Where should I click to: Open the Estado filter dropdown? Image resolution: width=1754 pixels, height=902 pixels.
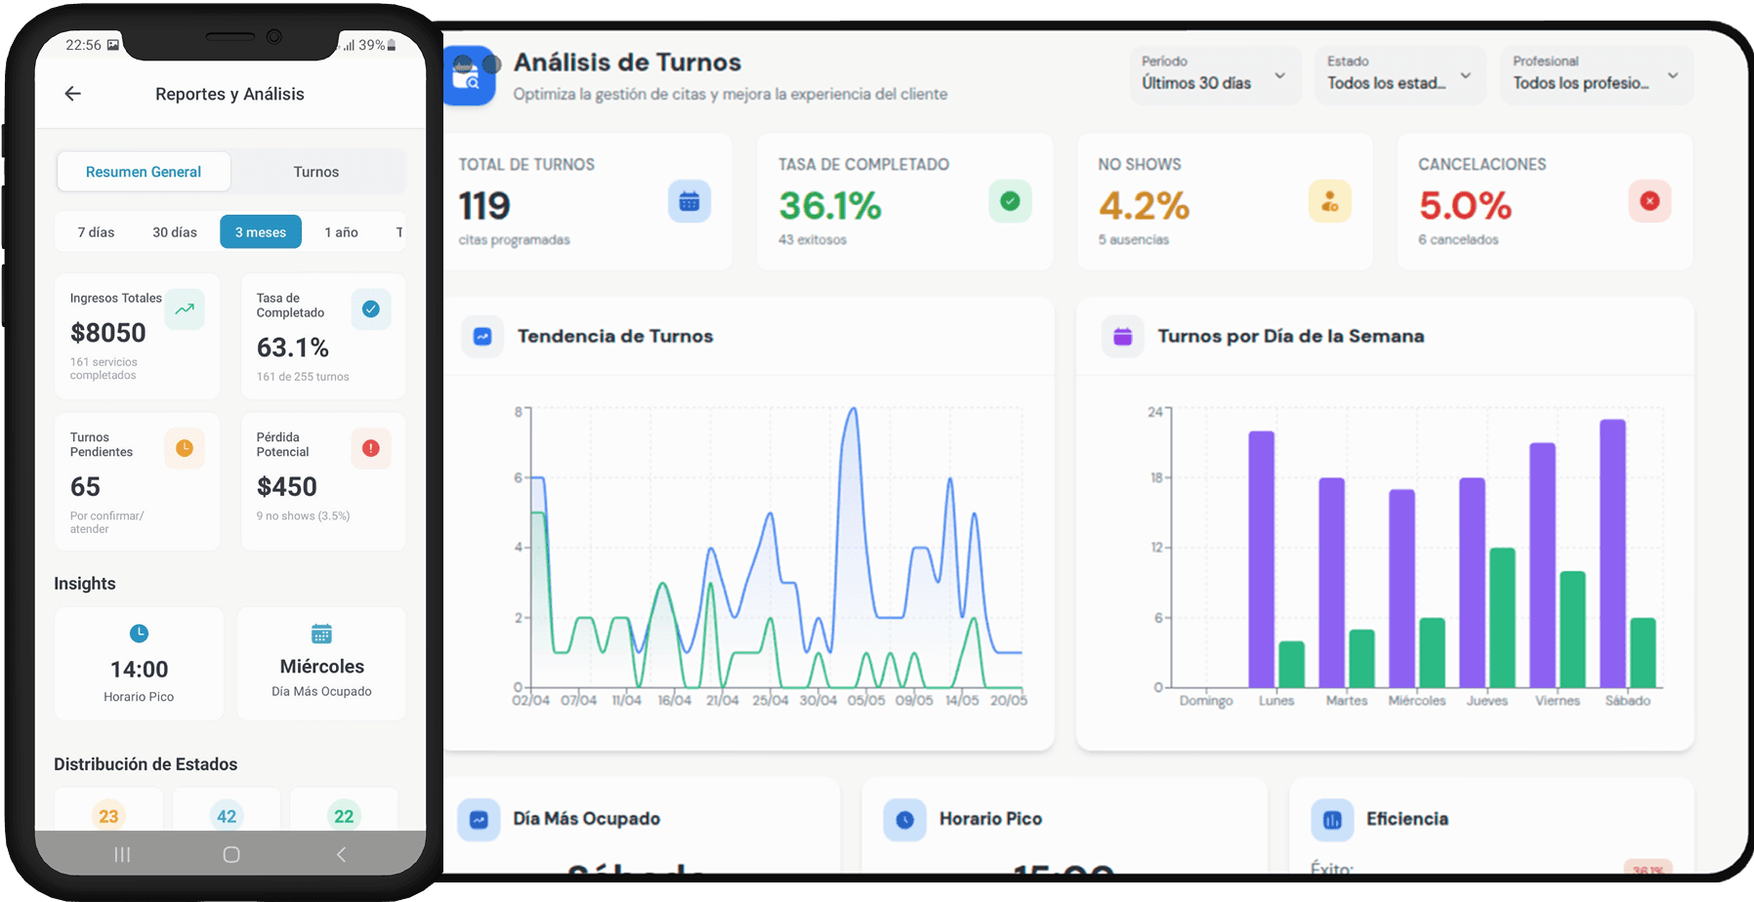click(1399, 74)
